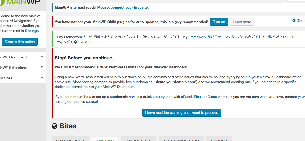Click the Learn more button
Viewport: 305px width, 141px height.
click(242, 22)
